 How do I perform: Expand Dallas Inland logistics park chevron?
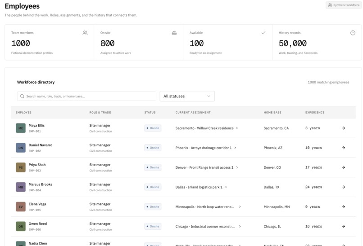226,187
